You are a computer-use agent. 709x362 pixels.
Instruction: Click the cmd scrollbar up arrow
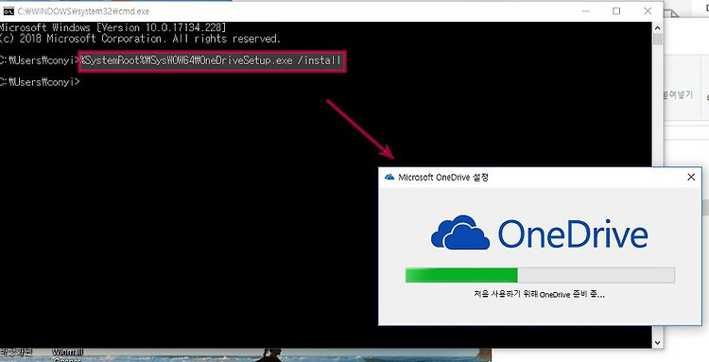(x=657, y=27)
